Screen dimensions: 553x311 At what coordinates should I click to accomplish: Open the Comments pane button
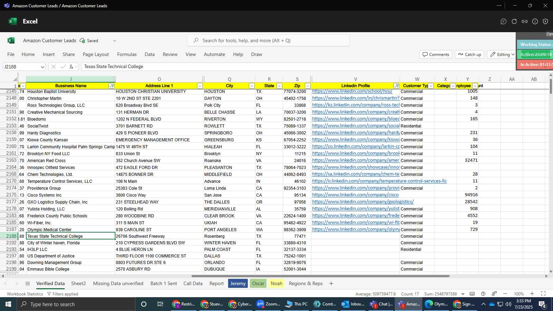coord(435,55)
